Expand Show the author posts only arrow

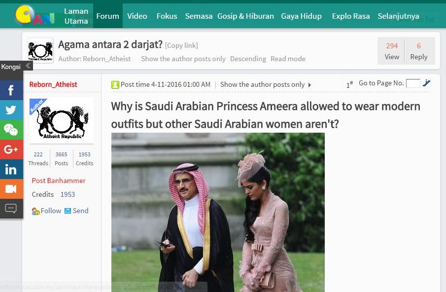[x=309, y=85]
